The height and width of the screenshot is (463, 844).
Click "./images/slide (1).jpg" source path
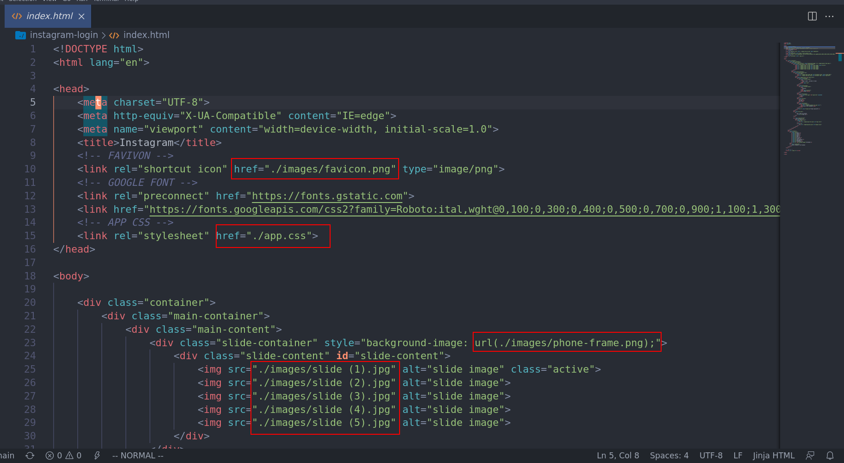pos(324,369)
